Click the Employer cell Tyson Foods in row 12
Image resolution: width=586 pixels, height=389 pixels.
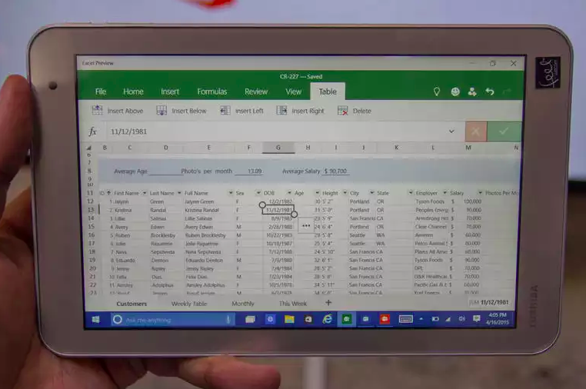[x=429, y=201]
